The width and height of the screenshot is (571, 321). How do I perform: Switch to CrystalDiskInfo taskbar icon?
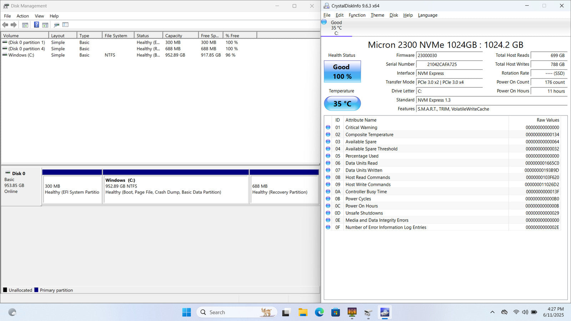[385, 312]
